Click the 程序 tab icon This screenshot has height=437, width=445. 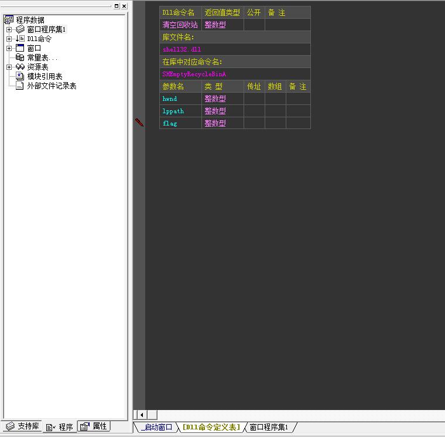point(50,427)
